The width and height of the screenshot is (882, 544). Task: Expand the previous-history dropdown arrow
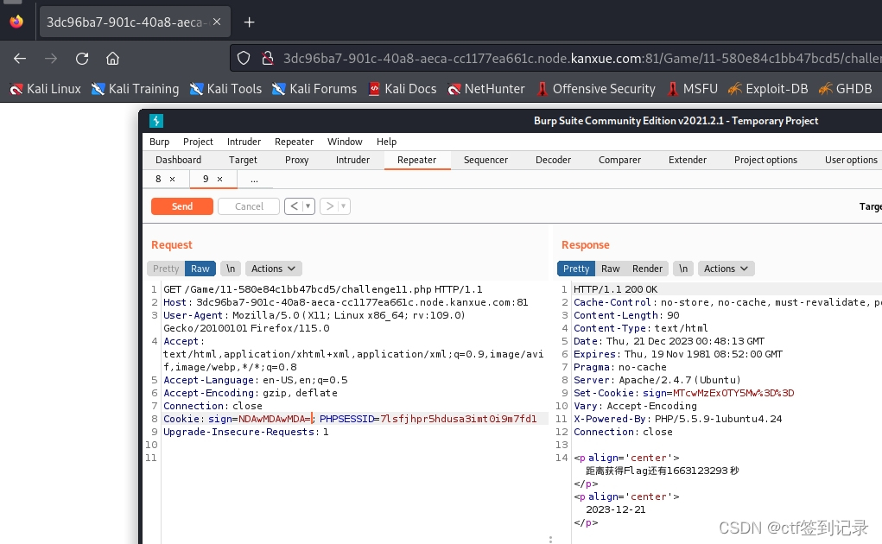pos(308,206)
